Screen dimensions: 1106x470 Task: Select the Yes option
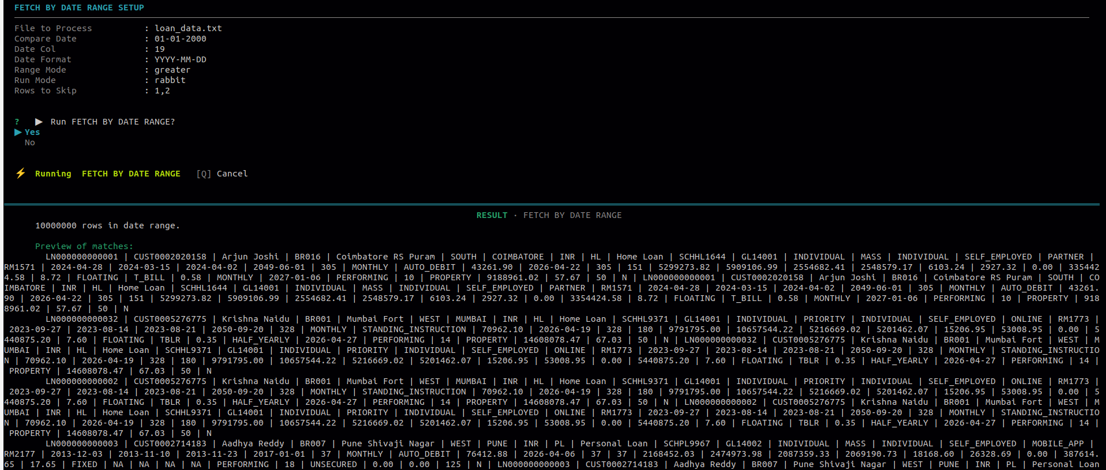[x=32, y=132]
